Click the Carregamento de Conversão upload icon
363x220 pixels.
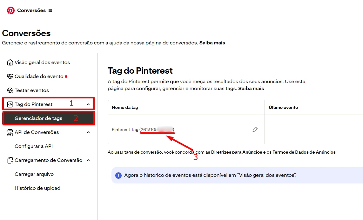tap(10, 160)
